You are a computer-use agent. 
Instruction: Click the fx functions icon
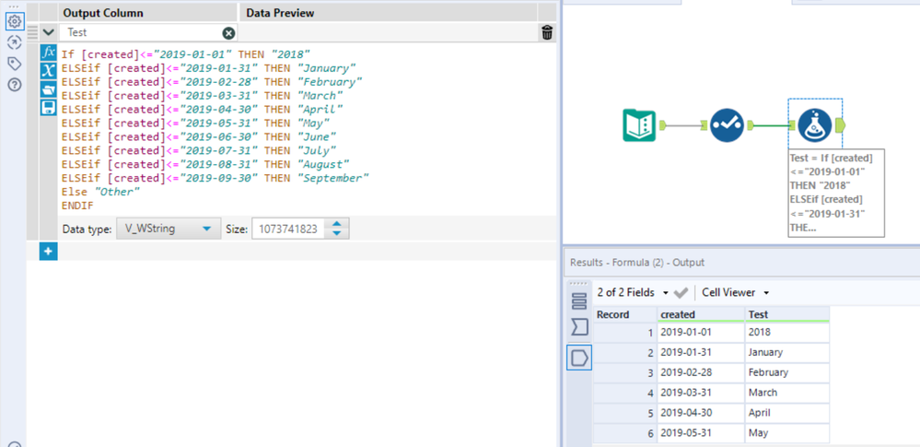click(49, 53)
